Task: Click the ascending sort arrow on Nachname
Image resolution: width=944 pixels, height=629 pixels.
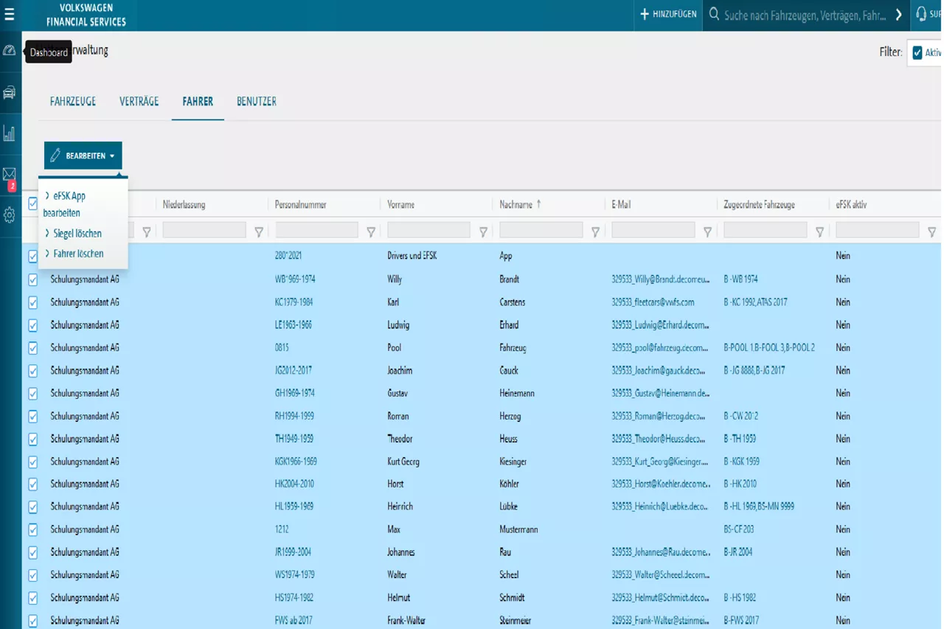Action: click(x=538, y=204)
